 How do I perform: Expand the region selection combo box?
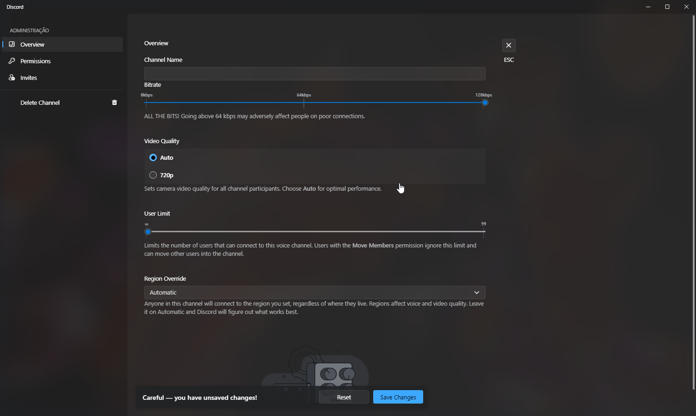coord(314,292)
